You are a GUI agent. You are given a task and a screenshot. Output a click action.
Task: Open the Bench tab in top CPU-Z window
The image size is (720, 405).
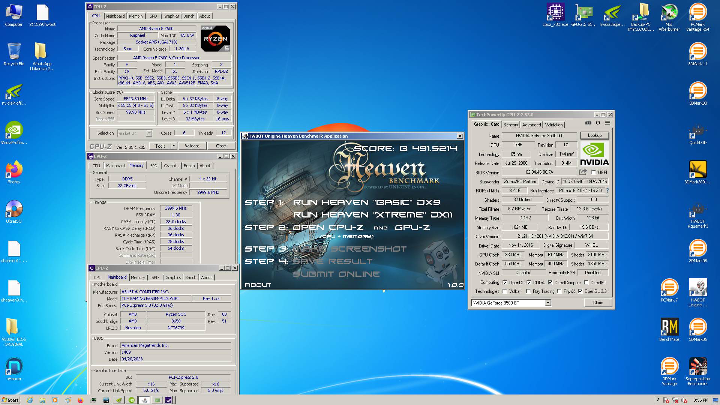(x=189, y=16)
